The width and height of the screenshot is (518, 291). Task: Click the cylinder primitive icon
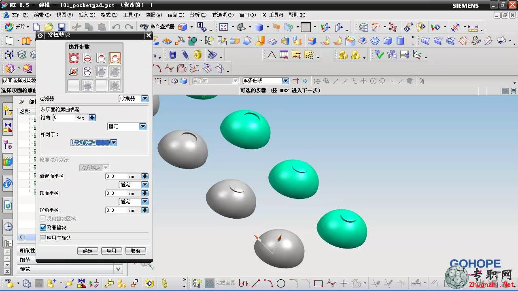(x=400, y=41)
